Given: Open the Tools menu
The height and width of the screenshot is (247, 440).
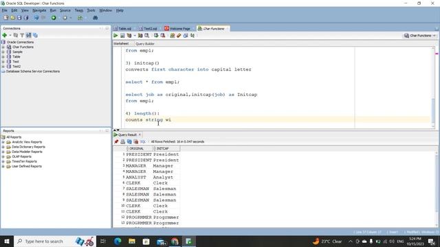Looking at the screenshot, I should tap(91, 10).
